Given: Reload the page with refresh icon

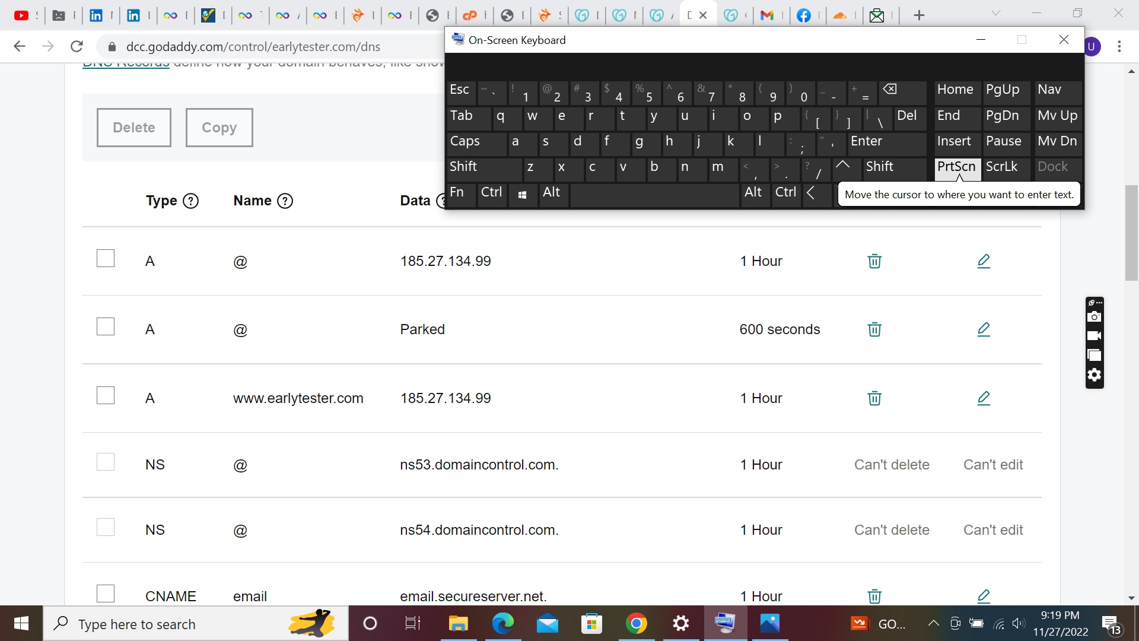Looking at the screenshot, I should [77, 46].
